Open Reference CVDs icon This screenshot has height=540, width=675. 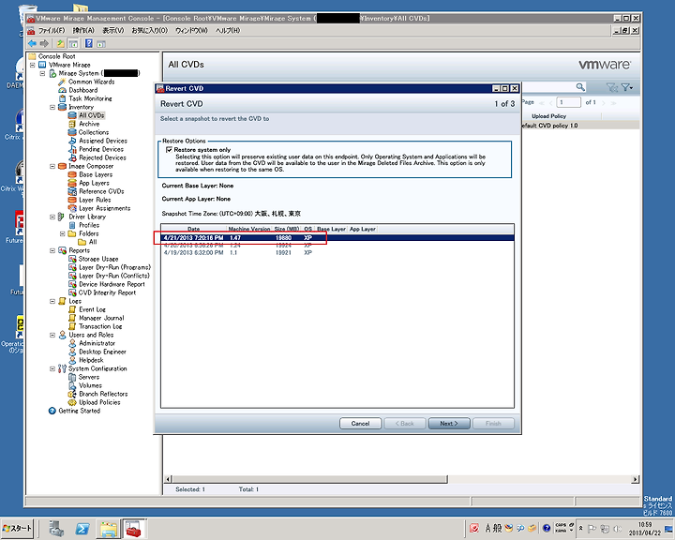(72, 191)
